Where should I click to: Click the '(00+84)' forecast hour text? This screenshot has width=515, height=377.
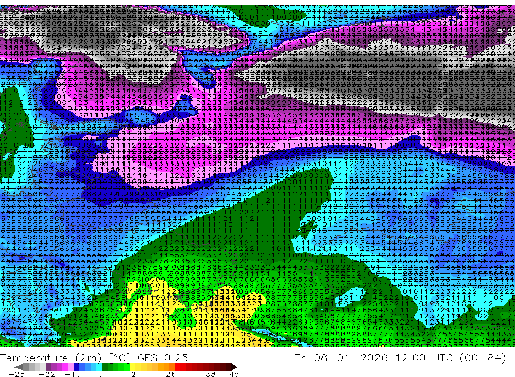[x=483, y=357]
